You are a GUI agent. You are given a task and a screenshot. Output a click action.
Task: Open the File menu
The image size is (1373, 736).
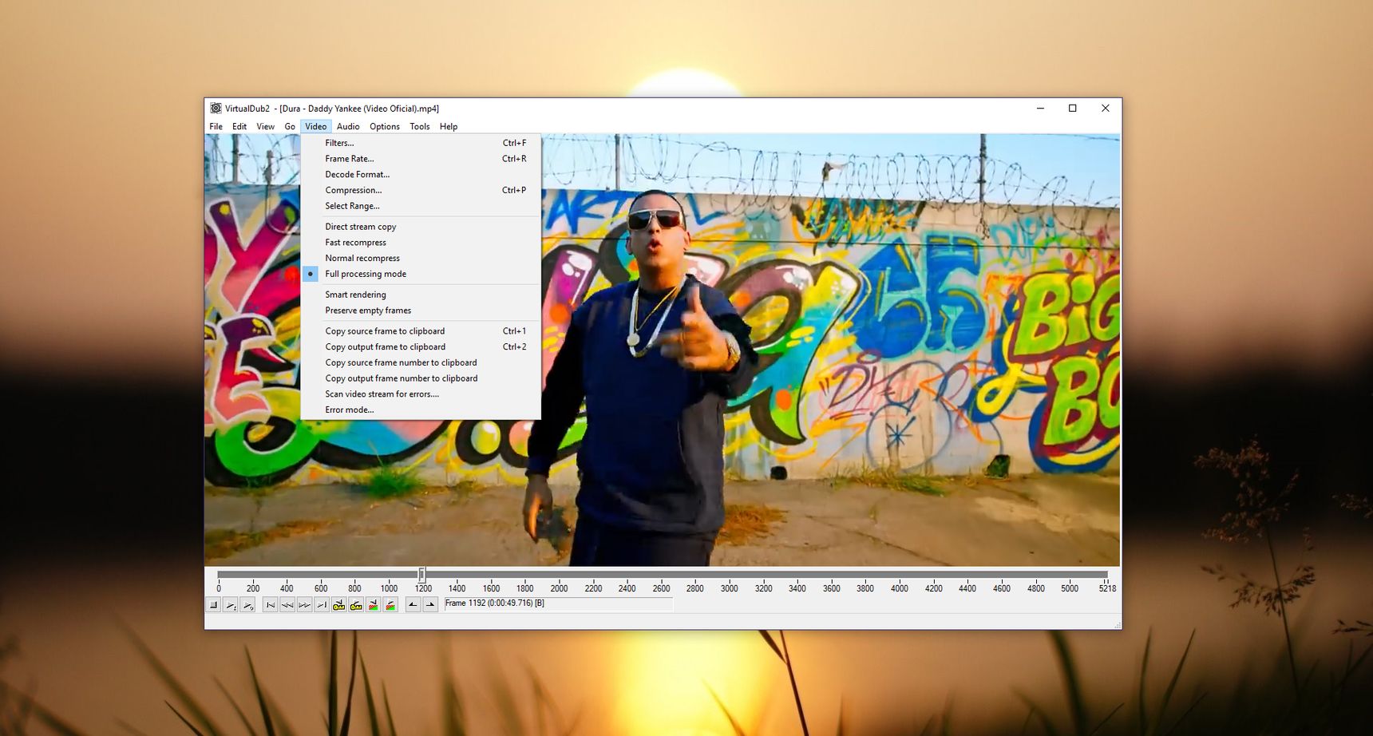pyautogui.click(x=216, y=126)
